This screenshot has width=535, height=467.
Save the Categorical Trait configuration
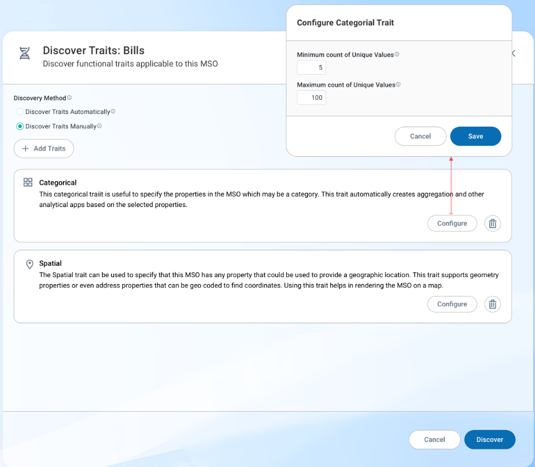click(475, 136)
